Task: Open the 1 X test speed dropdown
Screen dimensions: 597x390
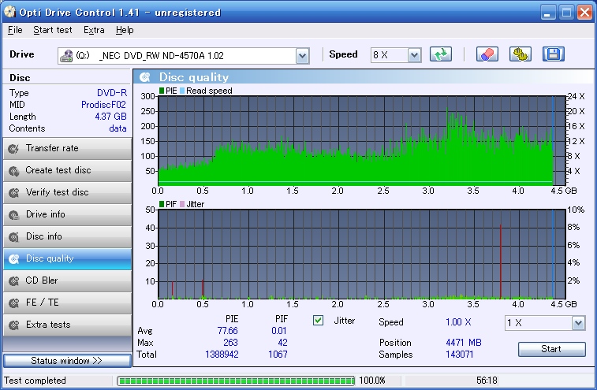Action: pyautogui.click(x=578, y=323)
